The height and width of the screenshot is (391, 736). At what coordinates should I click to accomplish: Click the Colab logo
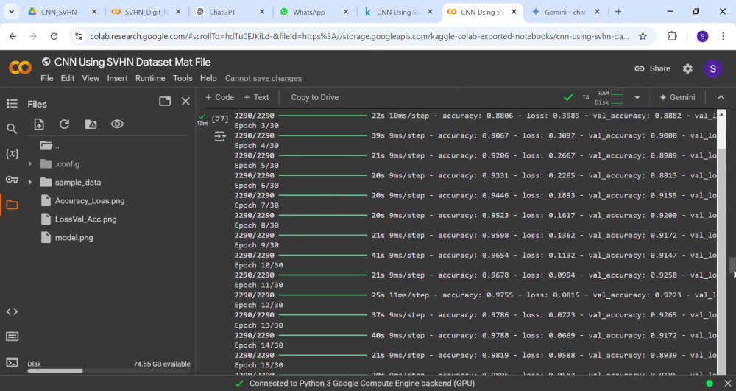(x=20, y=68)
